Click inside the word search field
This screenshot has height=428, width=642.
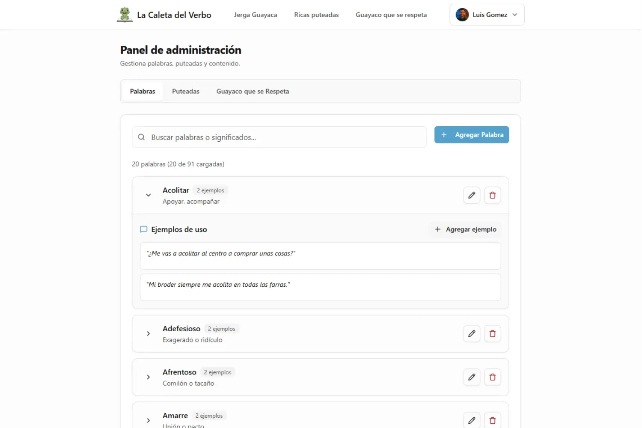pos(278,137)
